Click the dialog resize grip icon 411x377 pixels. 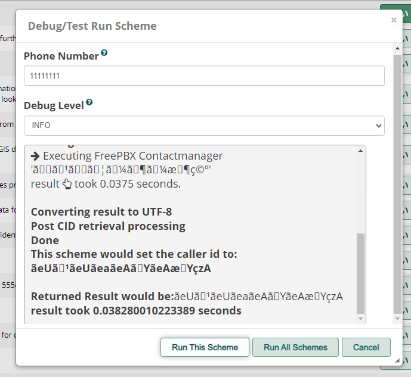click(x=398, y=360)
